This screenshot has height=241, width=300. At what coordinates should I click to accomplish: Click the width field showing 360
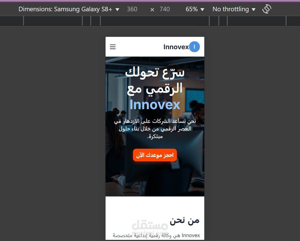click(132, 9)
